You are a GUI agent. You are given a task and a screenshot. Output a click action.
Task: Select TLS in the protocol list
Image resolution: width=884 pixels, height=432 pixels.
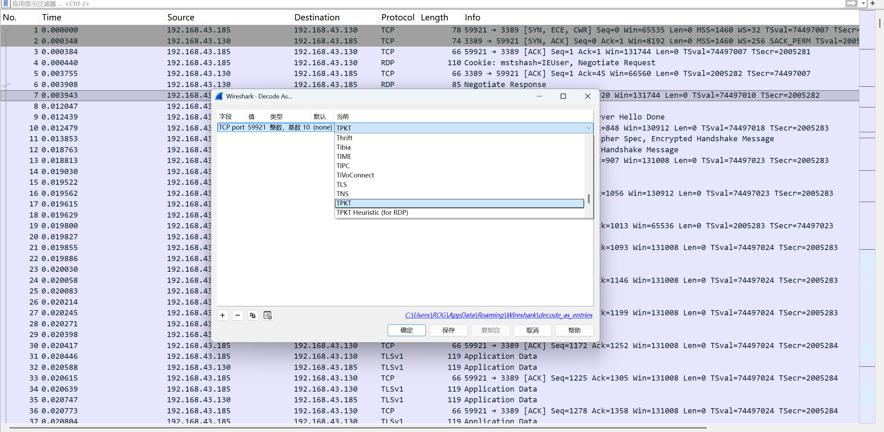pos(342,184)
